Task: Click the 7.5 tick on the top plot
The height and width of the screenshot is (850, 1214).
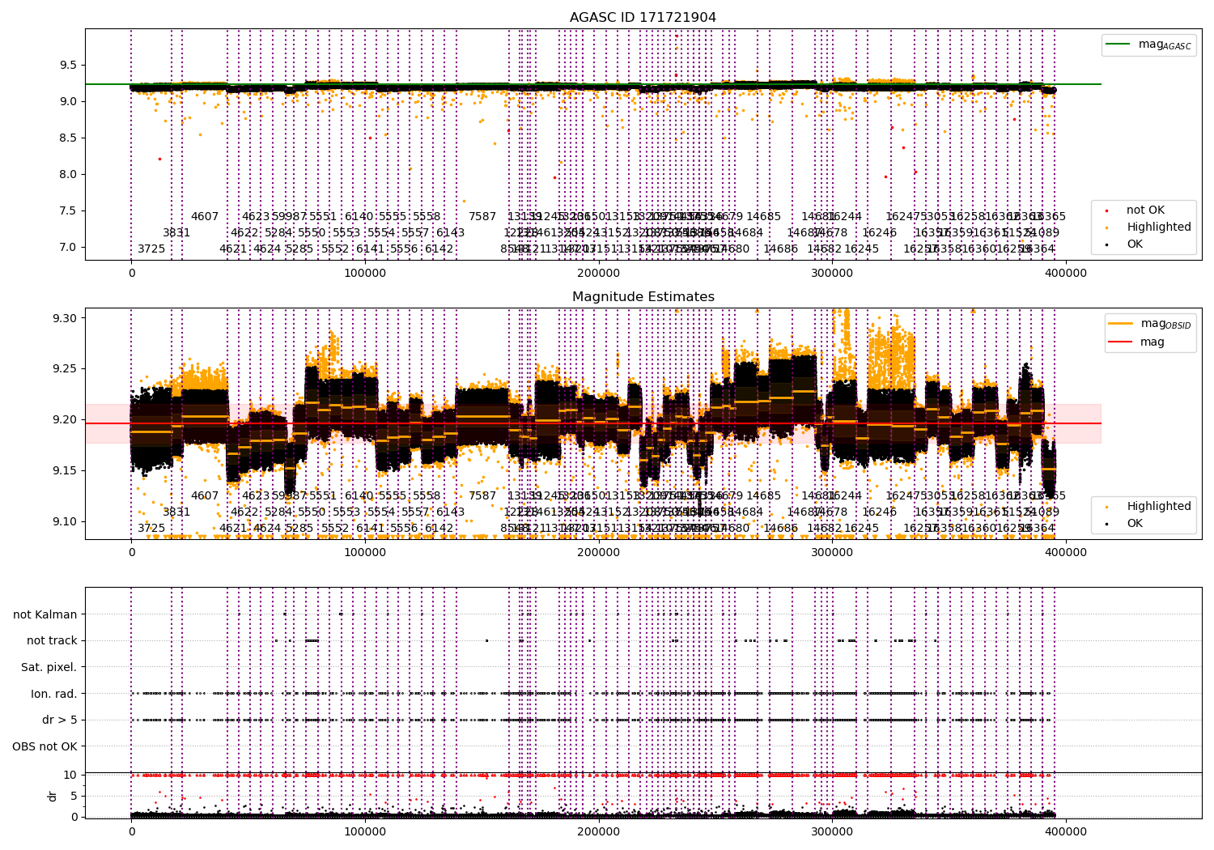Action: tap(67, 211)
